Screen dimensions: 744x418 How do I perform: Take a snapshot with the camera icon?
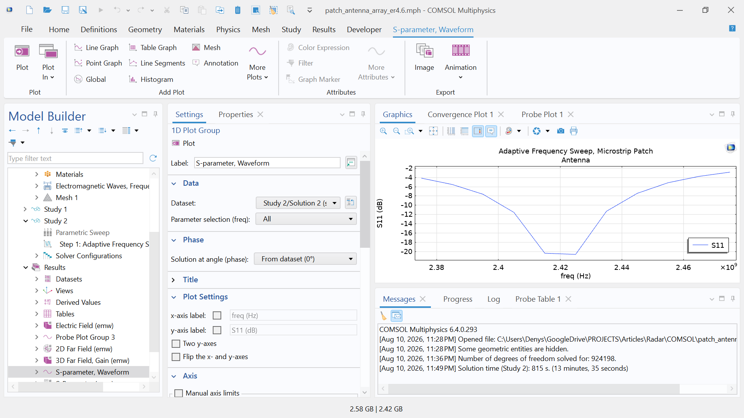click(x=560, y=131)
